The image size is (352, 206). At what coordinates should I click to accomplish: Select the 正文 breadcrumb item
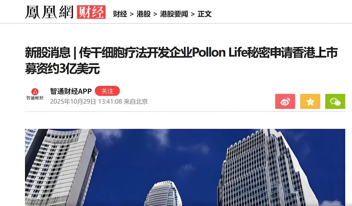pos(204,14)
